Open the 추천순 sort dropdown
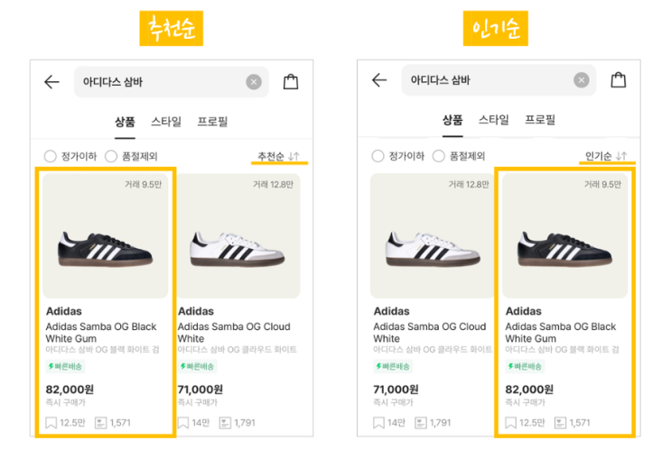The image size is (671, 450). pyautogui.click(x=278, y=157)
